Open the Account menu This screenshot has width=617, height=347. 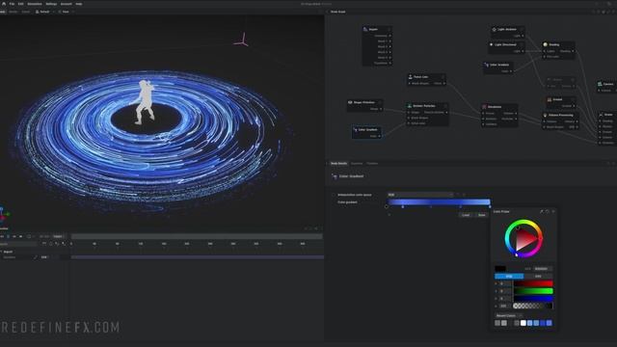click(67, 4)
